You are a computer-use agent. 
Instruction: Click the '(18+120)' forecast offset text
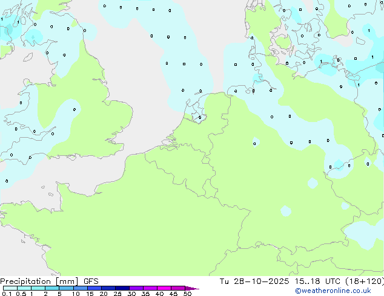365,282
